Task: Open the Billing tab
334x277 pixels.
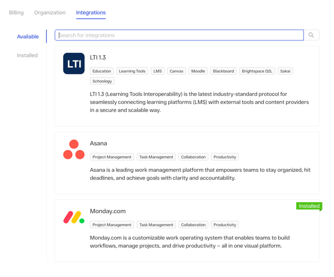Action: (16, 12)
